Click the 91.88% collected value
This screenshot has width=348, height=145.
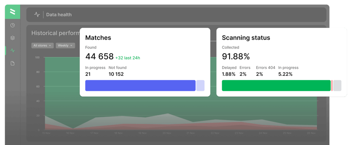(x=236, y=57)
